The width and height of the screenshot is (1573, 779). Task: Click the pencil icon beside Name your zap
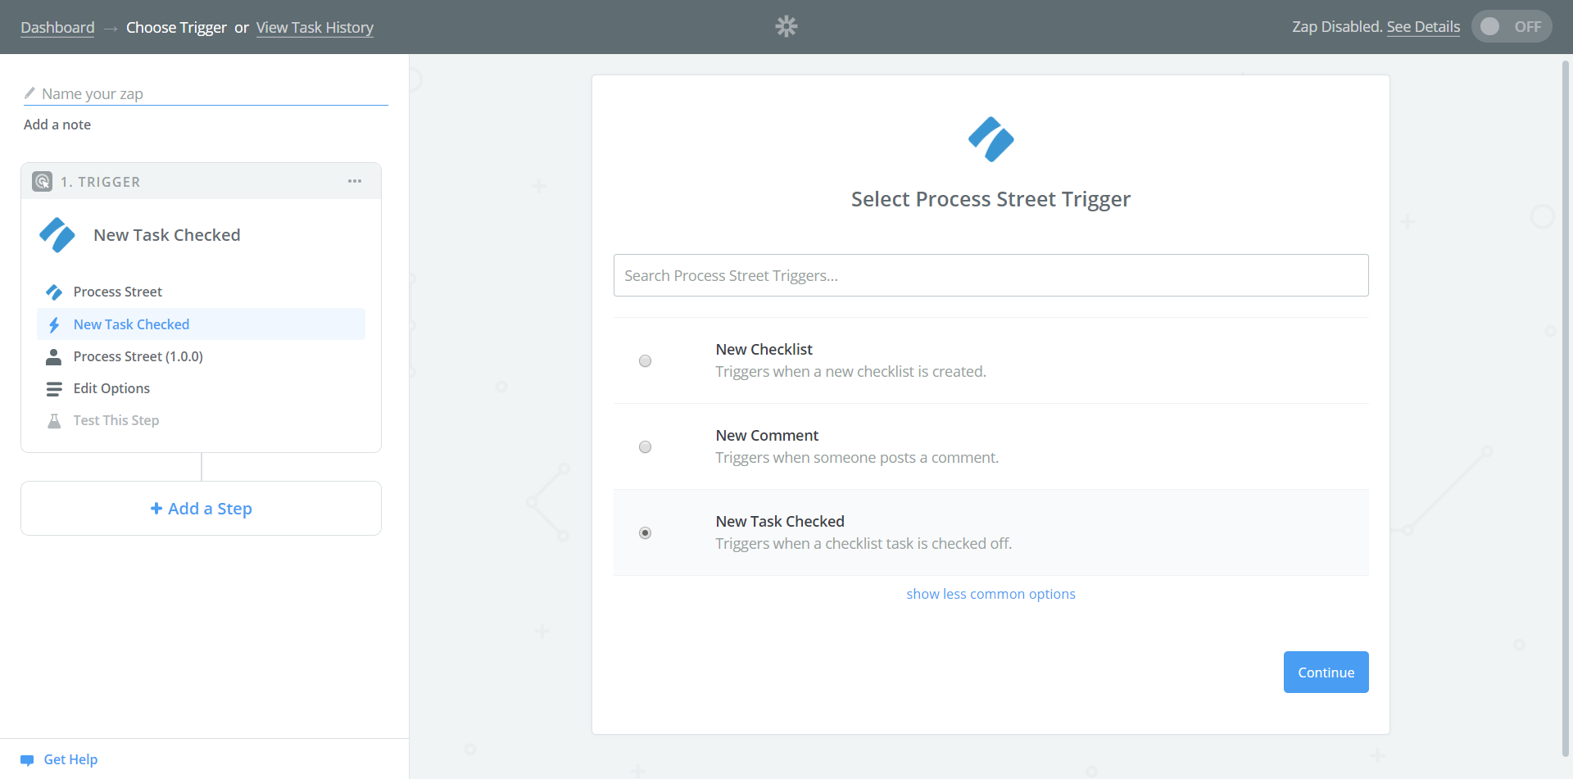click(x=29, y=93)
